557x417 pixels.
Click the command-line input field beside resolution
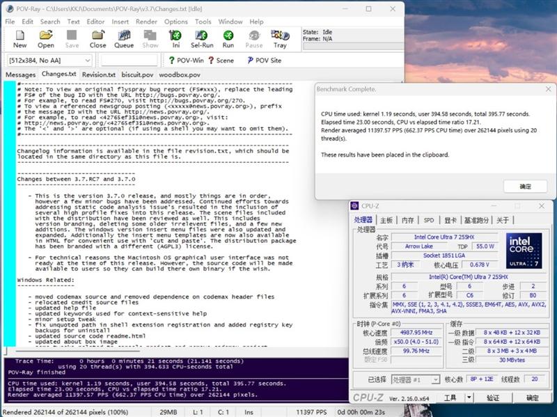(x=129, y=61)
